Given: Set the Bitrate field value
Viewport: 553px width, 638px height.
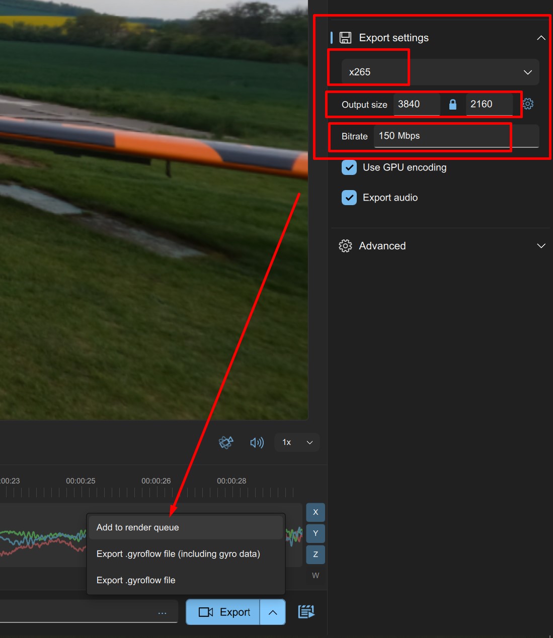Looking at the screenshot, I should 442,136.
